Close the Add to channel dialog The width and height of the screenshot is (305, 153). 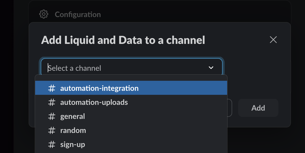273,40
